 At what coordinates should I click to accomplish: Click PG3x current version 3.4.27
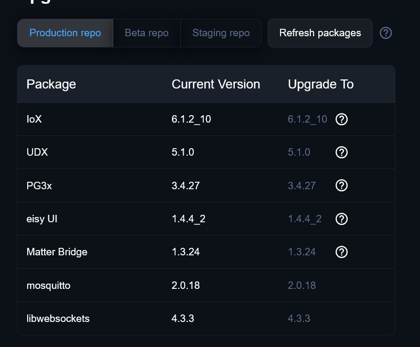click(x=186, y=185)
